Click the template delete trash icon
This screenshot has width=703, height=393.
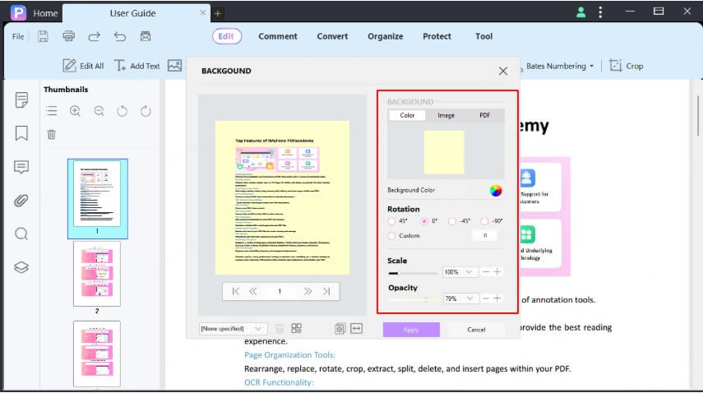pos(280,329)
